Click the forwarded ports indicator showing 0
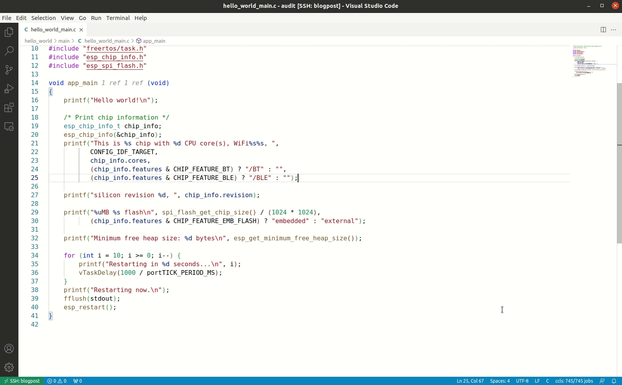Viewport: 622px width, 385px height. coord(78,381)
